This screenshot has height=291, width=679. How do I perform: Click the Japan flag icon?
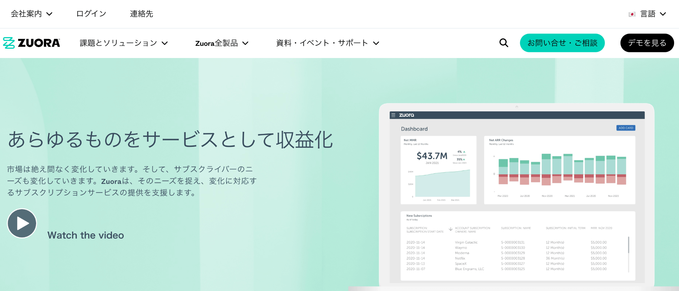pyautogui.click(x=632, y=14)
